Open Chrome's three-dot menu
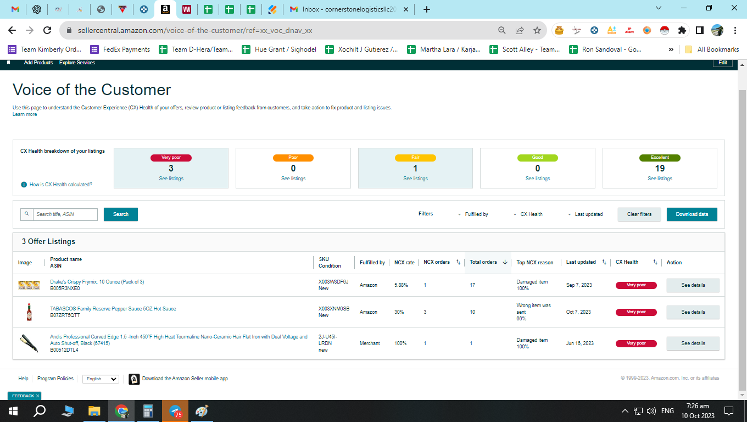Viewport: 747px width, 422px height. 735,30
